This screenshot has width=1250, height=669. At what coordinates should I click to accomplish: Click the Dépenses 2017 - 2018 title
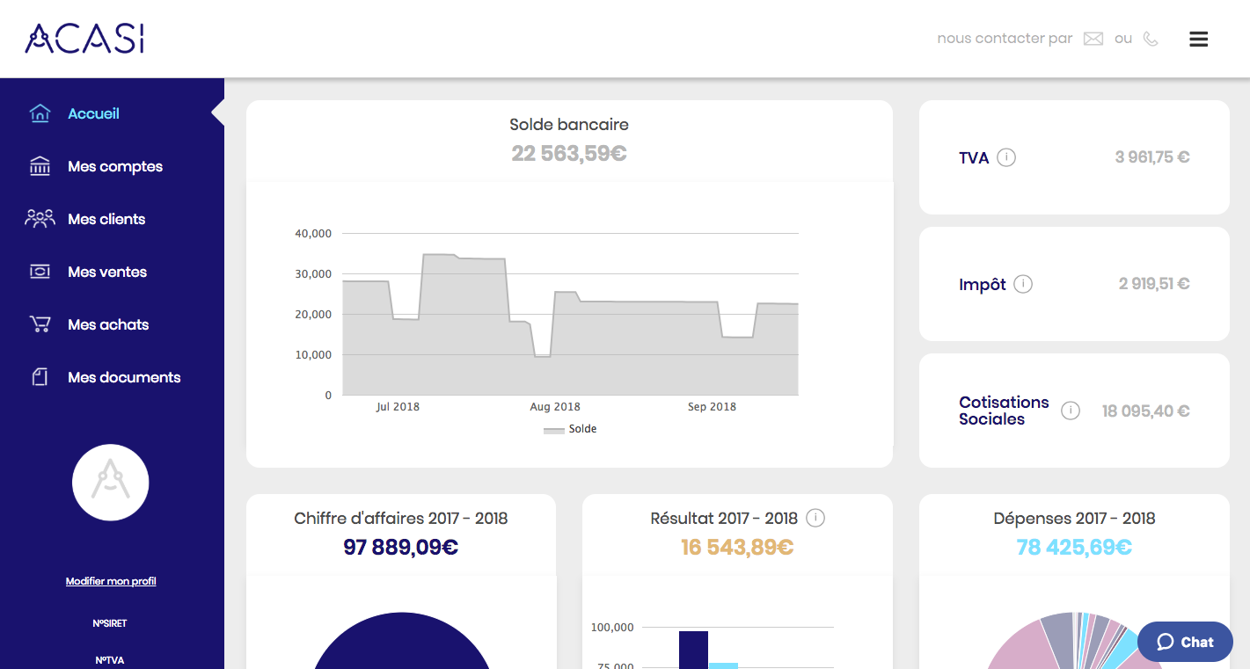click(x=1074, y=518)
